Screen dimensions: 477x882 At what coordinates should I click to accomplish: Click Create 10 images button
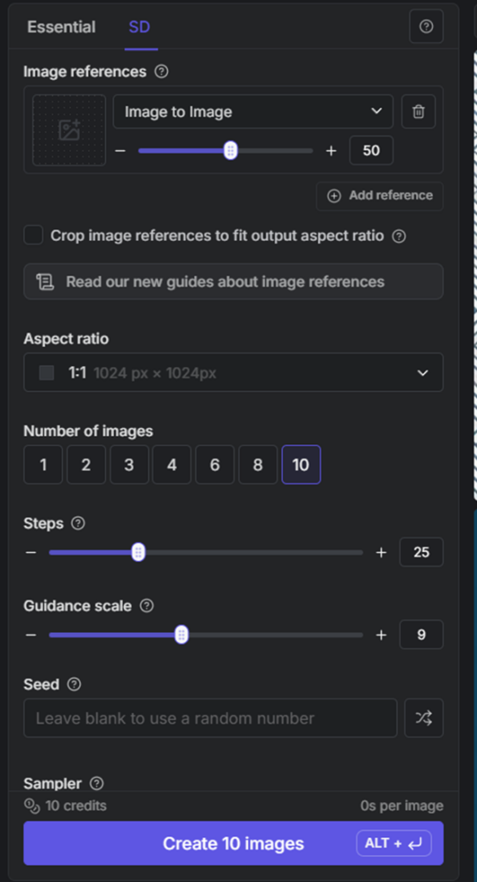click(x=233, y=843)
